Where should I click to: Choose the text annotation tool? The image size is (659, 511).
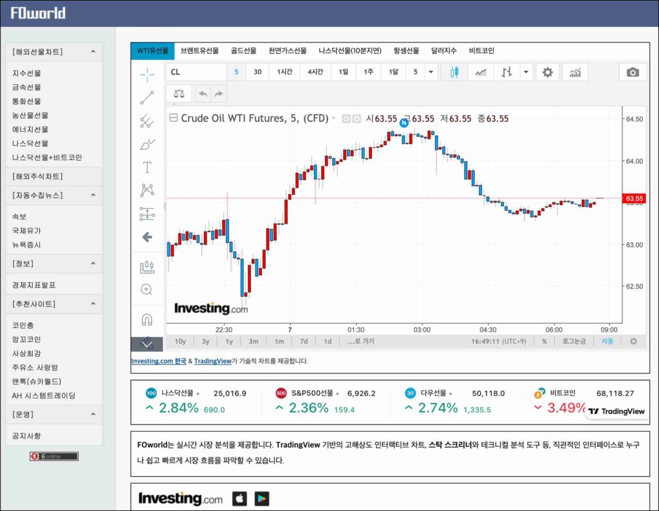147,167
